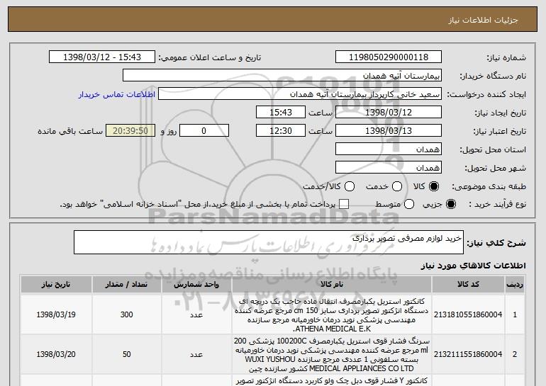This screenshot has height=386, width=546.
Task: Click the need number field 1198050290000118
Action: click(389, 57)
